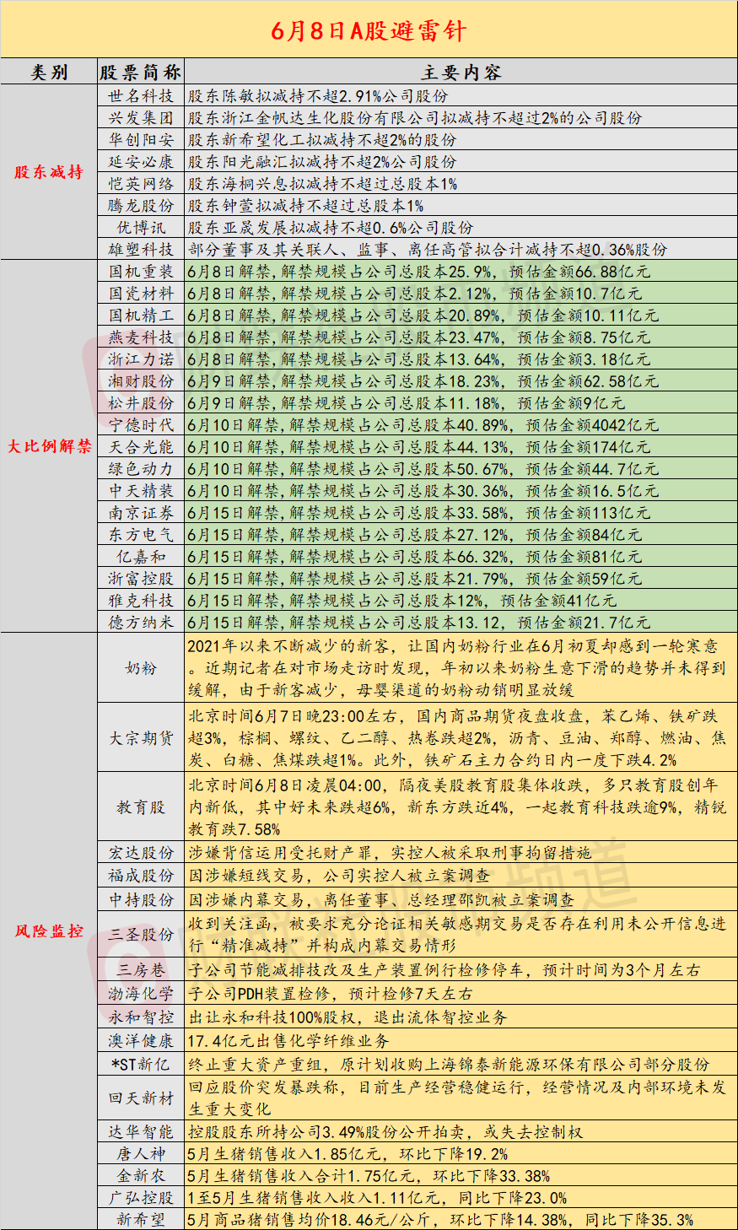Select stock name 雄塑科技
The image size is (738, 1230).
click(x=141, y=250)
